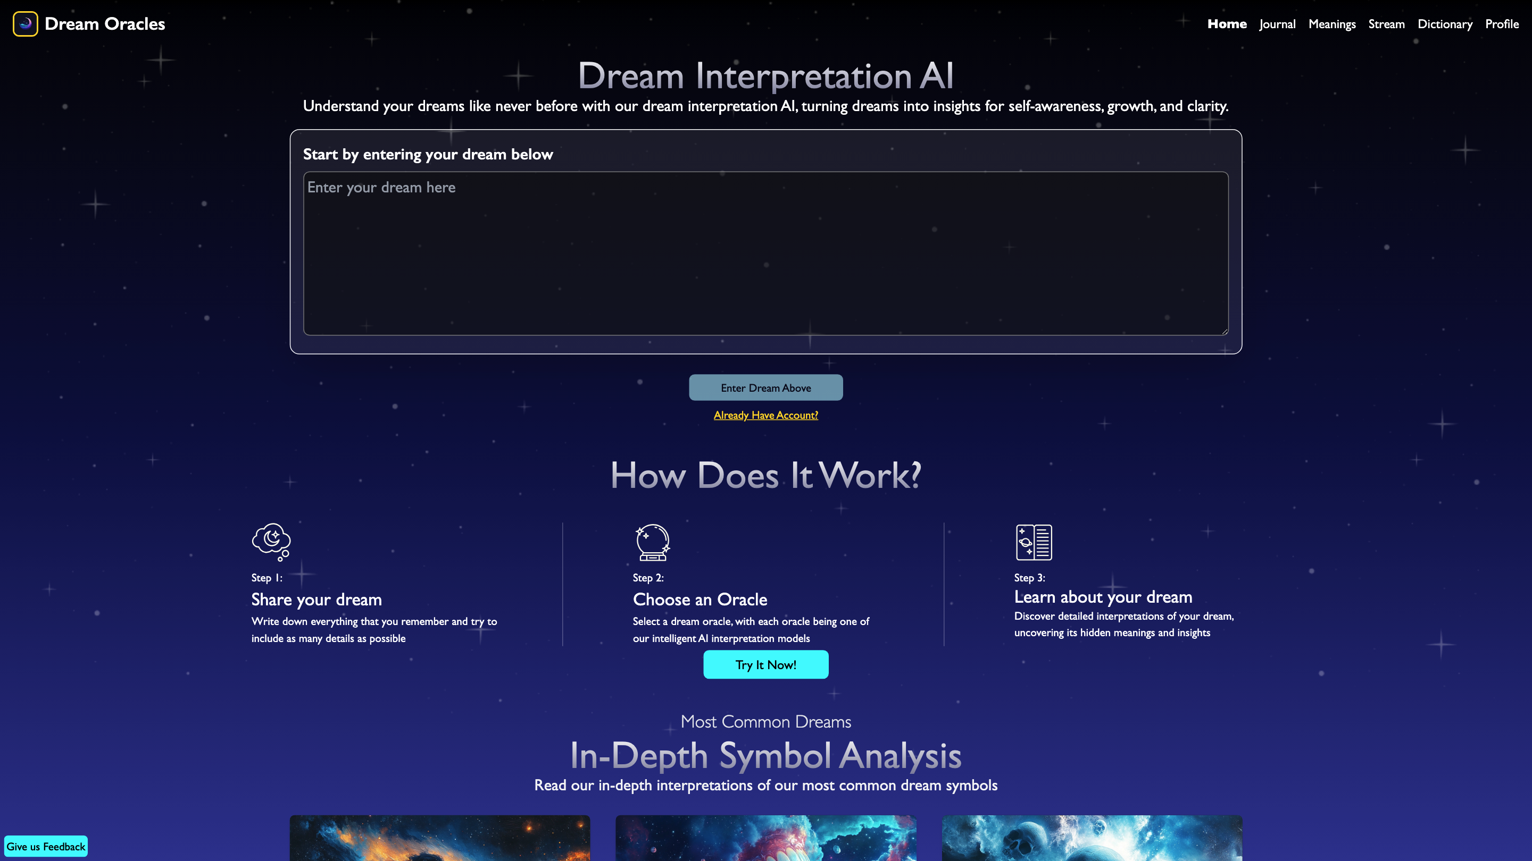Viewport: 1532px width, 861px height.
Task: Select the skull dream symbol image
Action: [x=1093, y=839]
